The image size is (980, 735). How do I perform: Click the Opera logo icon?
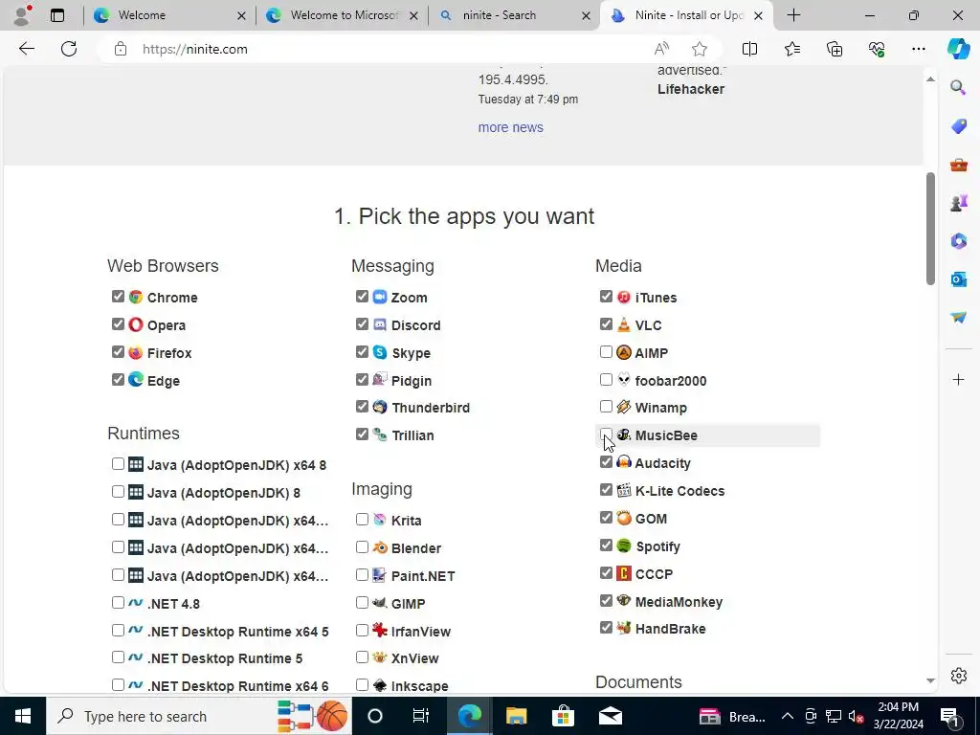click(x=136, y=324)
